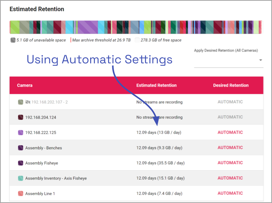Click the 192.168.204.124 camera color icon
Screen dimensions: 272x203
[21, 118]
